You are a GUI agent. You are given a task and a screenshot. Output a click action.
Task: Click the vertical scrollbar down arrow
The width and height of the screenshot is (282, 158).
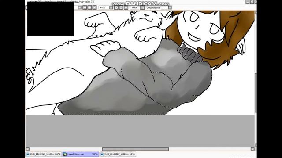pyautogui.click(x=256, y=145)
